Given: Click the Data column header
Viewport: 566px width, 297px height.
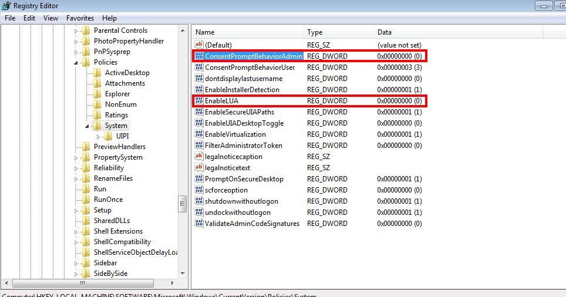Looking at the screenshot, I should pyautogui.click(x=459, y=32).
